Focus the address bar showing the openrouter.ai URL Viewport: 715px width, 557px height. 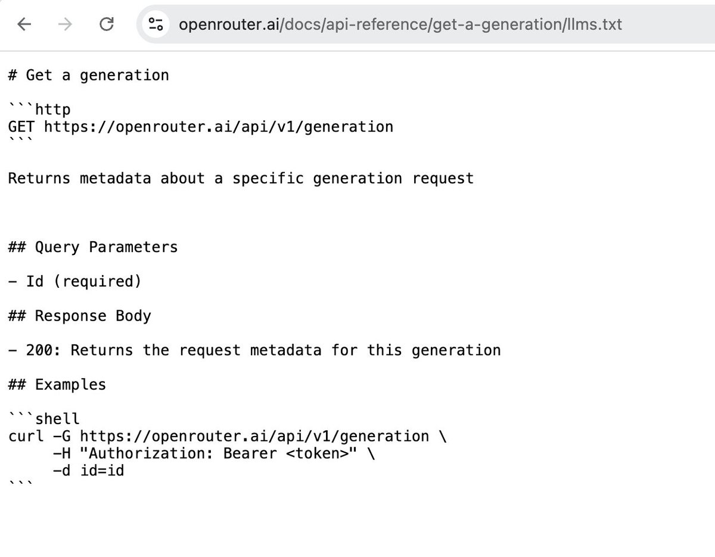tap(426, 24)
